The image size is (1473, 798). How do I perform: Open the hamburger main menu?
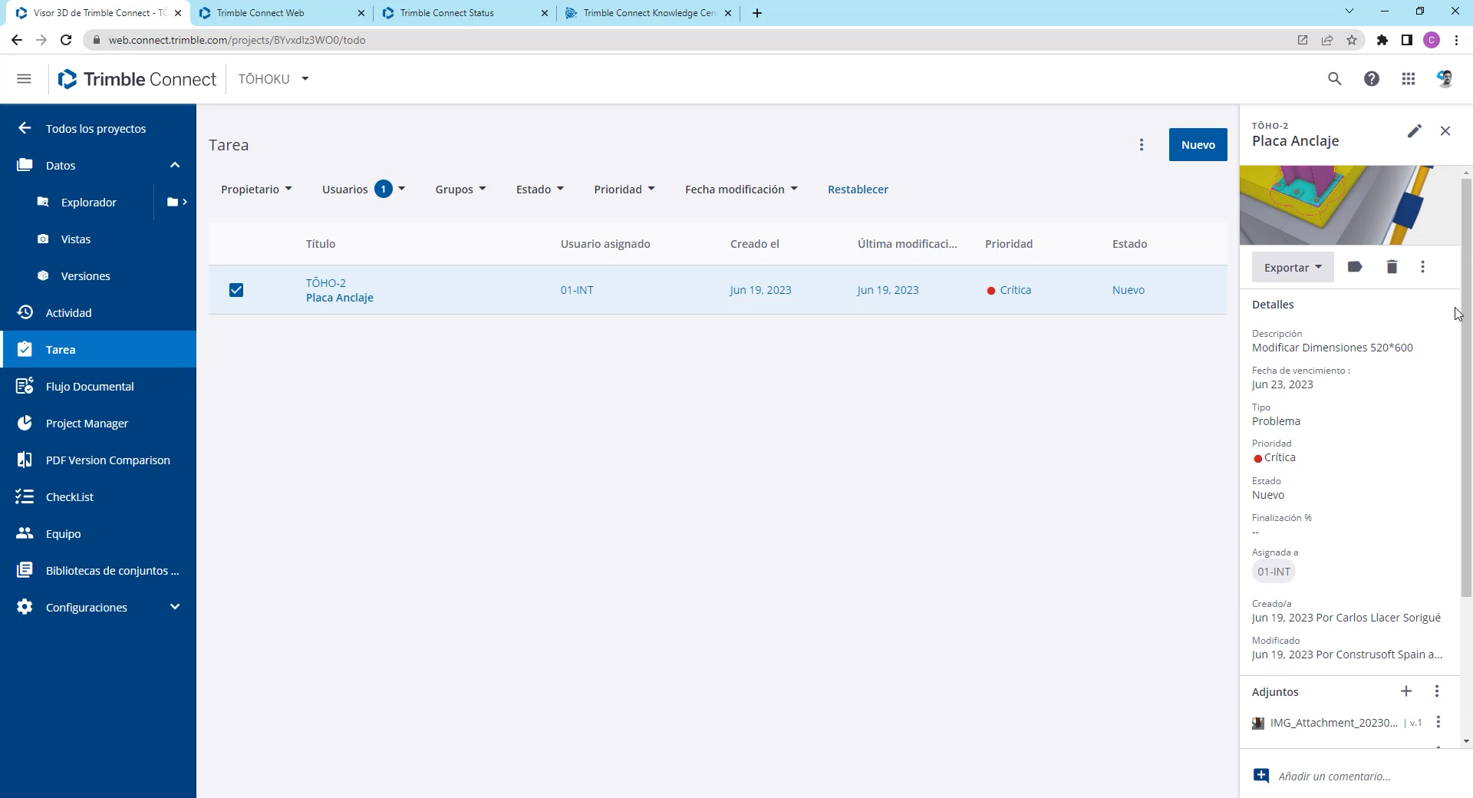coord(24,79)
